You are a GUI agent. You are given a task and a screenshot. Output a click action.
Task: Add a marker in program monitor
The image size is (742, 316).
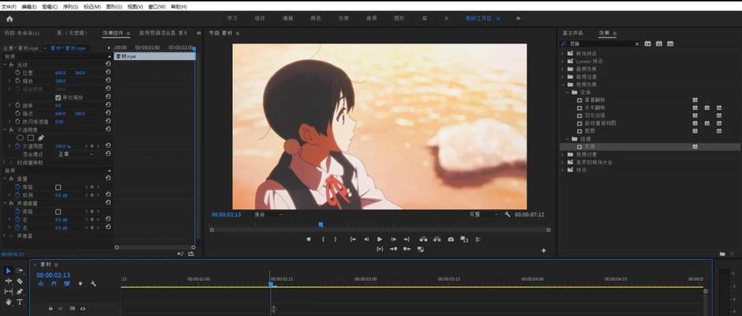(x=309, y=239)
